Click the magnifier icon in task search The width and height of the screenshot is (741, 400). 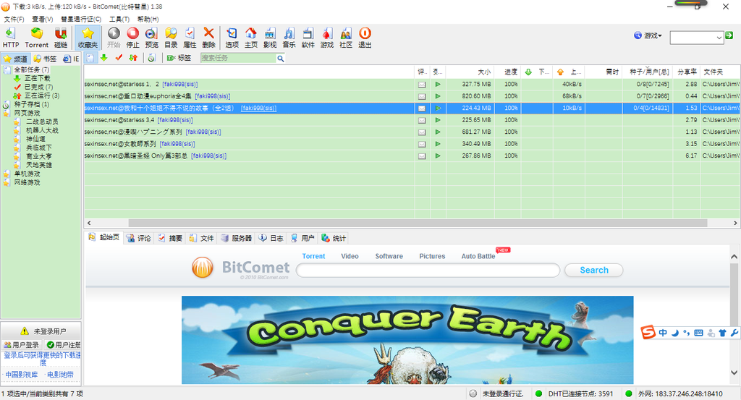pos(281,58)
